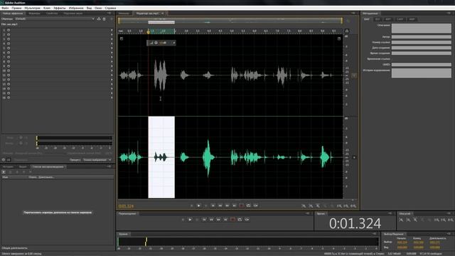455x256 pixels.
Task: Click the large 0:01.324 time display
Action: (x=355, y=223)
